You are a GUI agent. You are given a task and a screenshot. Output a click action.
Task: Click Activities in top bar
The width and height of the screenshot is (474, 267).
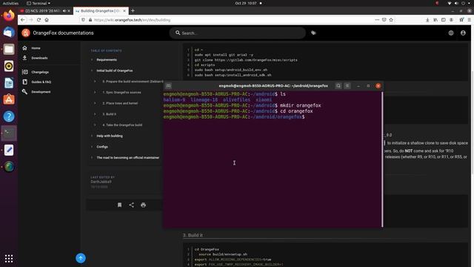coord(10,3)
